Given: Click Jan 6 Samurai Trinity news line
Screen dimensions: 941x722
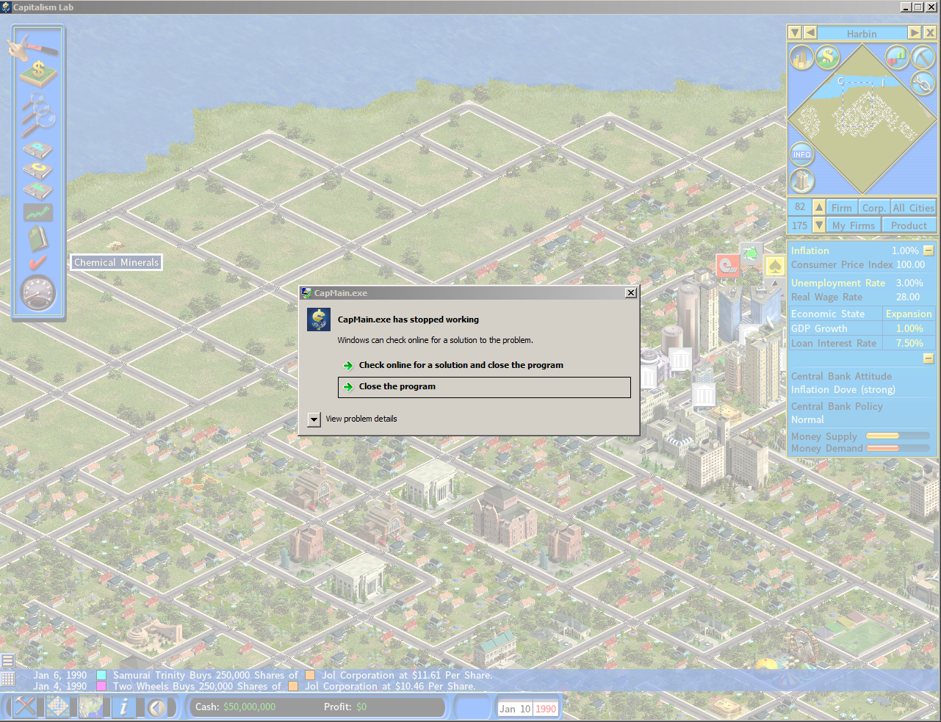Looking at the screenshot, I should coord(262,675).
